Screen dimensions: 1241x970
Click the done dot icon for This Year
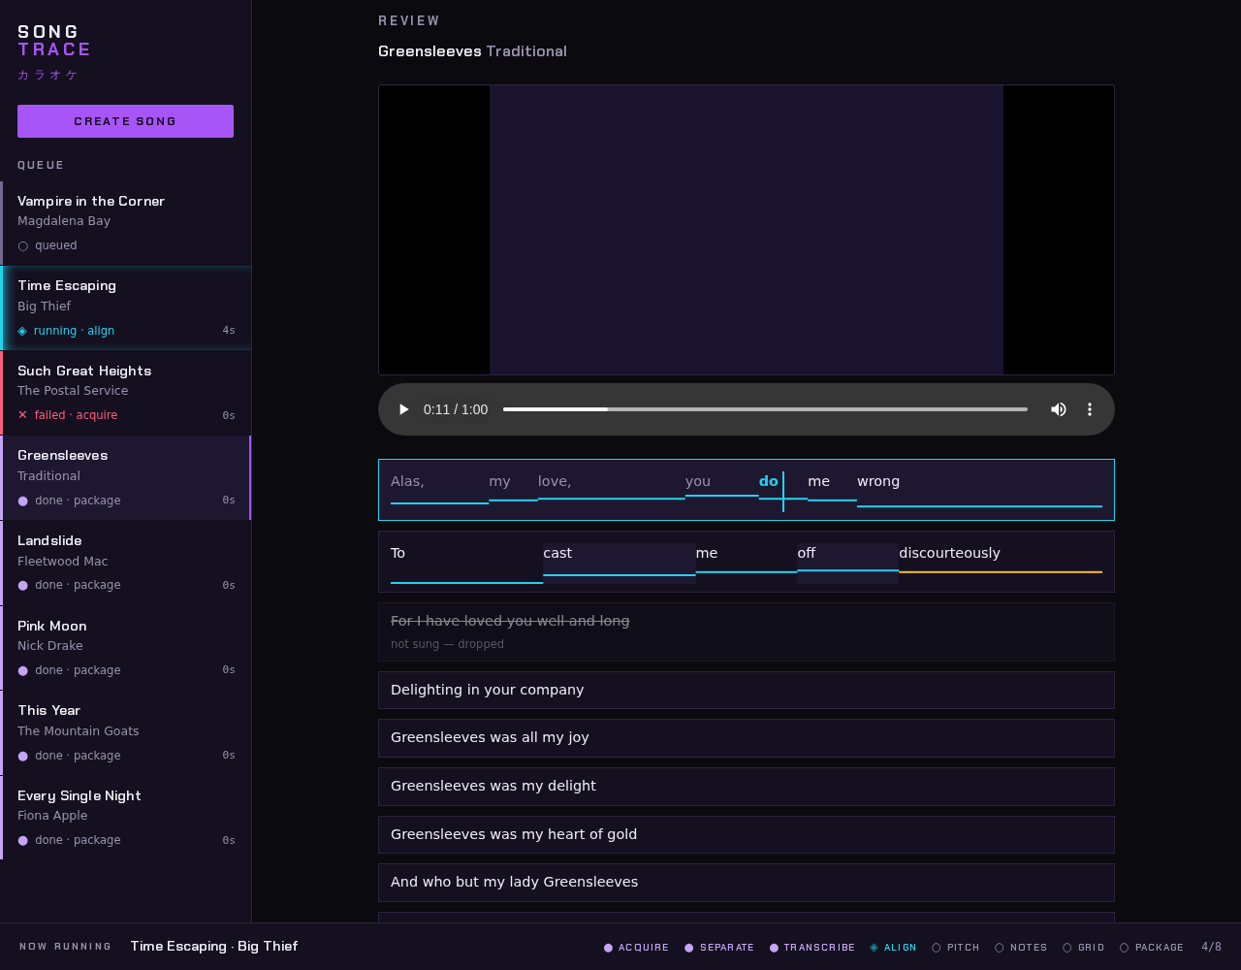point(23,756)
